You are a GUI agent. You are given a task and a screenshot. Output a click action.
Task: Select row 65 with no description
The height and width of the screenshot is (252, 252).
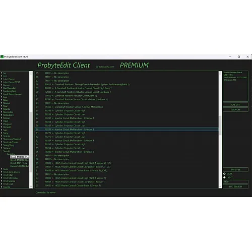click(x=127, y=73)
